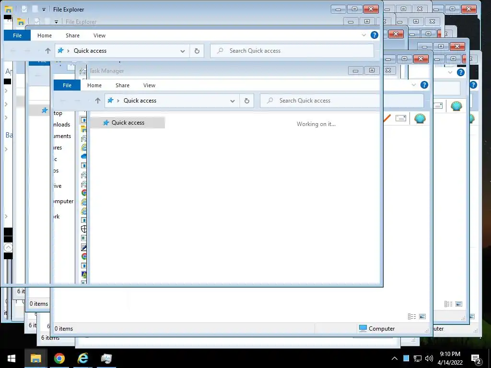
Task: Click the Computer status bar entry
Action: pos(377,329)
